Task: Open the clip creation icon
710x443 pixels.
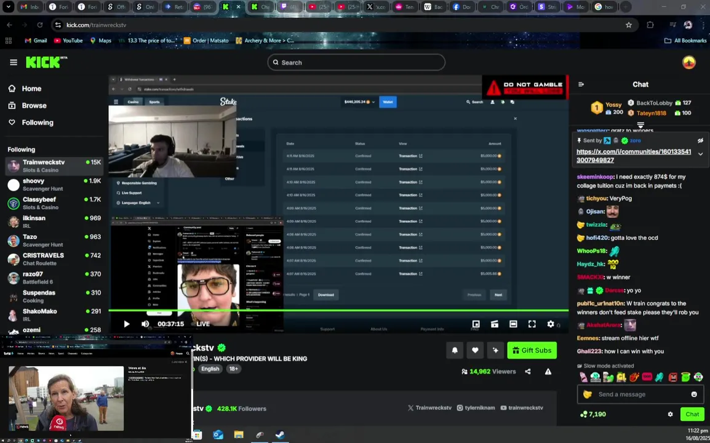Action: pos(495,324)
